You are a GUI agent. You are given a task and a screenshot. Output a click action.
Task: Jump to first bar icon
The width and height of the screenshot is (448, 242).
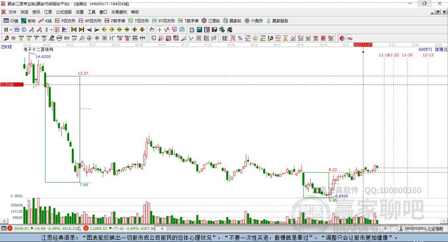[73, 30]
